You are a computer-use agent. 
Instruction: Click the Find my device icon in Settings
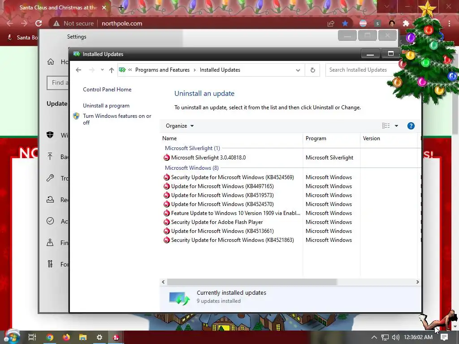tap(50, 242)
